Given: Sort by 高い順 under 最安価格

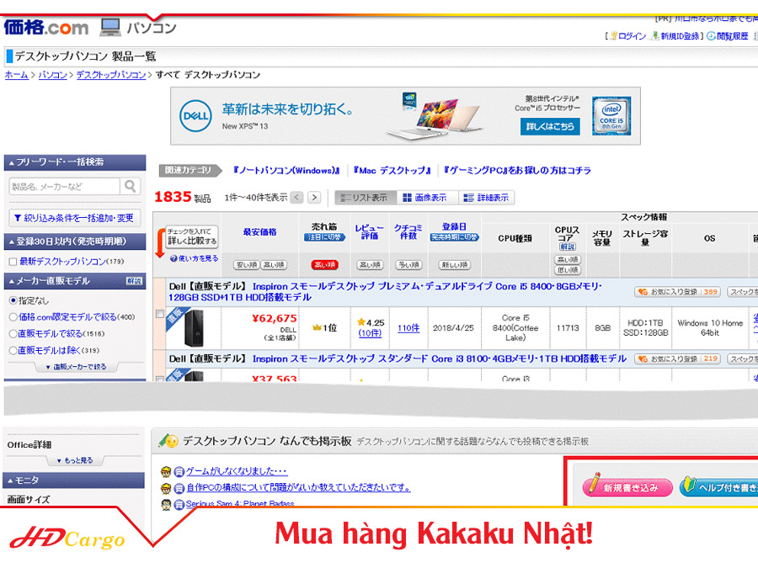Looking at the screenshot, I should (274, 265).
